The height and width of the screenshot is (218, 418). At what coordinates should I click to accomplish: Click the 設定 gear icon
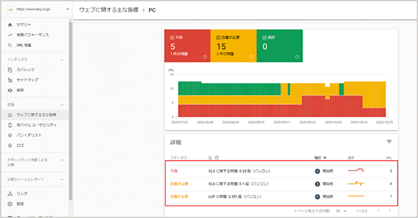click(10, 204)
